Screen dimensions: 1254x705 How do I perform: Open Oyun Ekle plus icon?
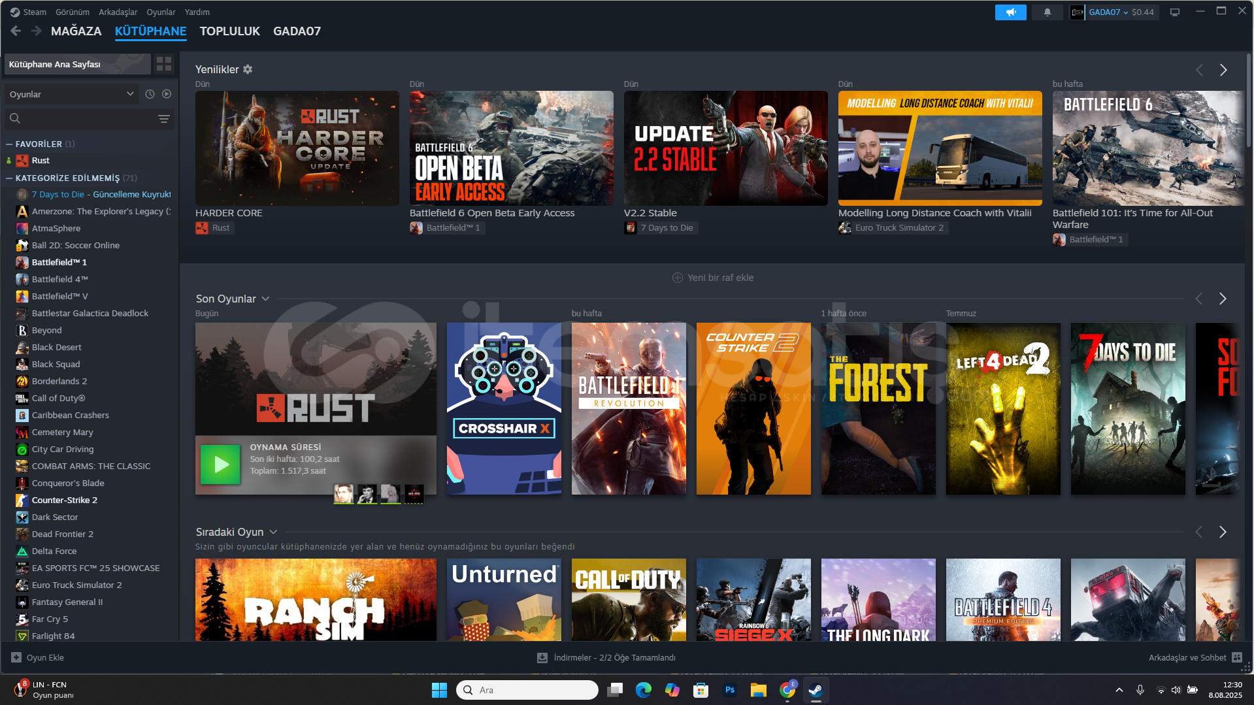point(16,657)
